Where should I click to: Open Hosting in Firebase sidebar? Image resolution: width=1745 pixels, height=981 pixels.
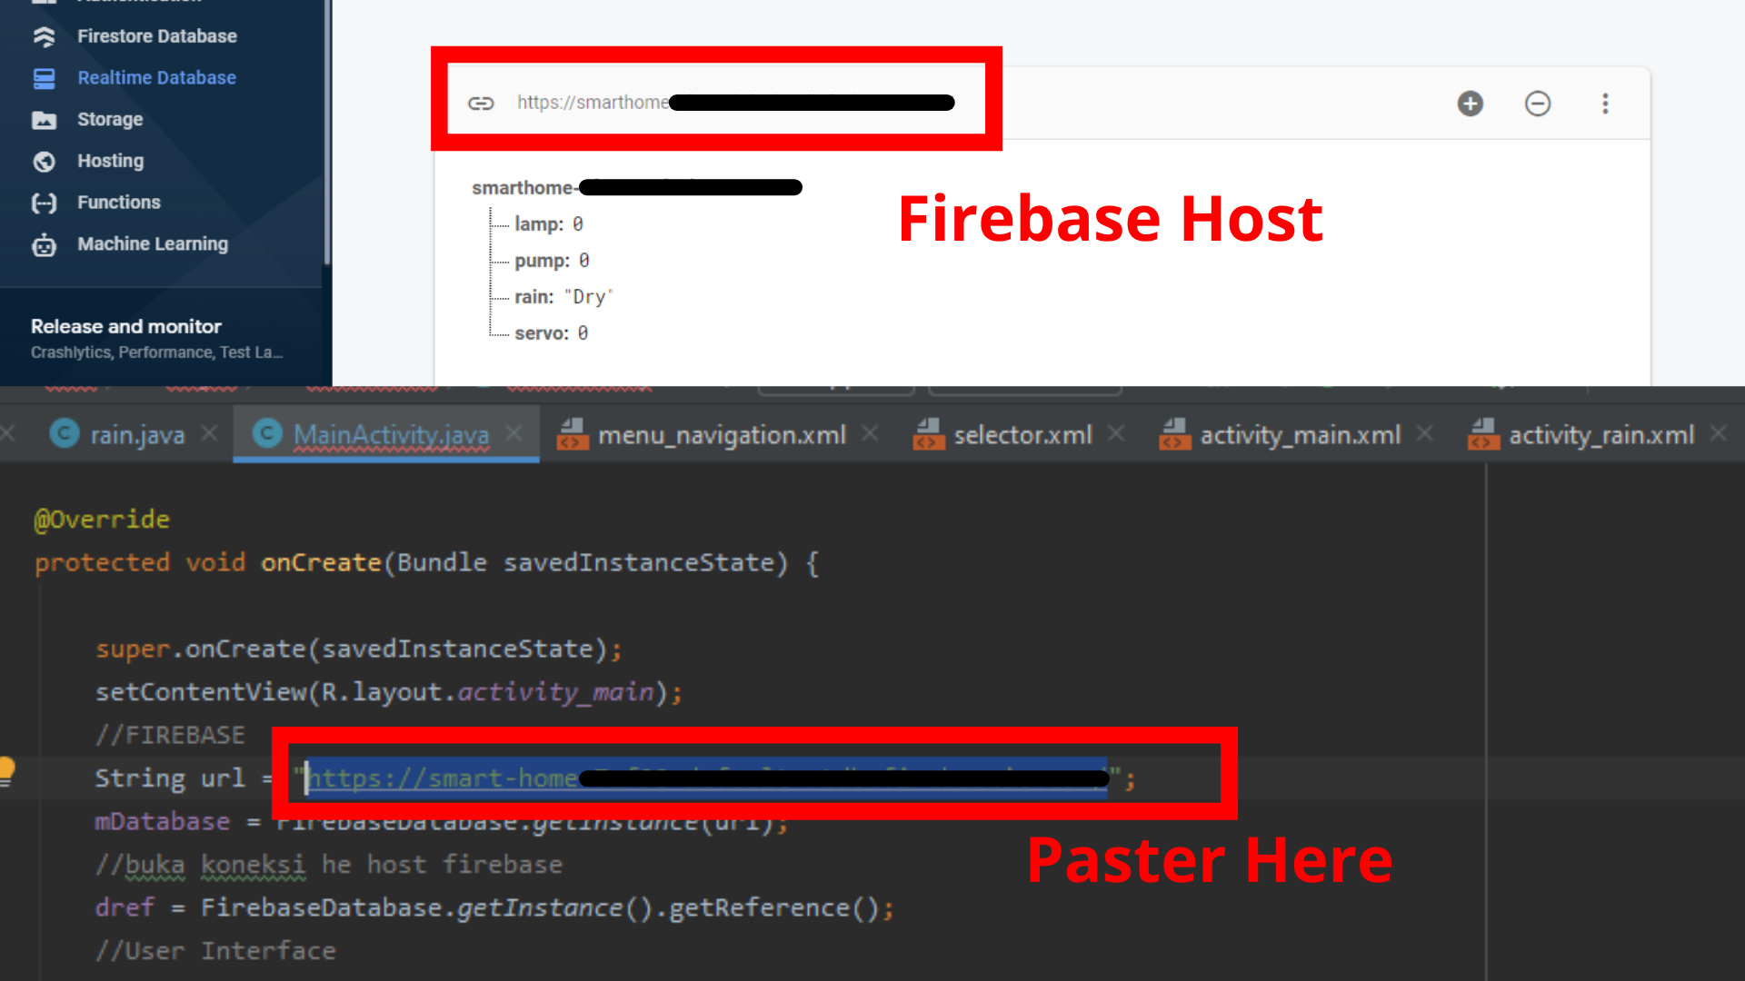coord(110,161)
